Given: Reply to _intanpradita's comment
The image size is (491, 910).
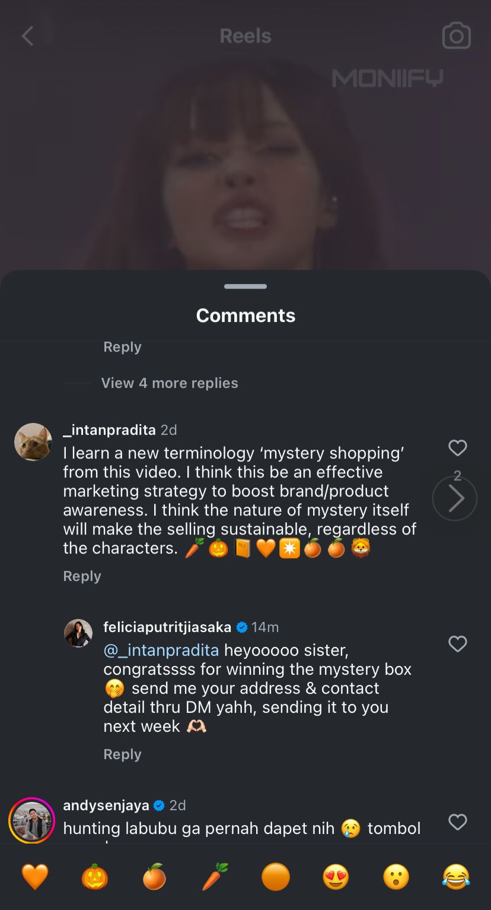Looking at the screenshot, I should (82, 576).
